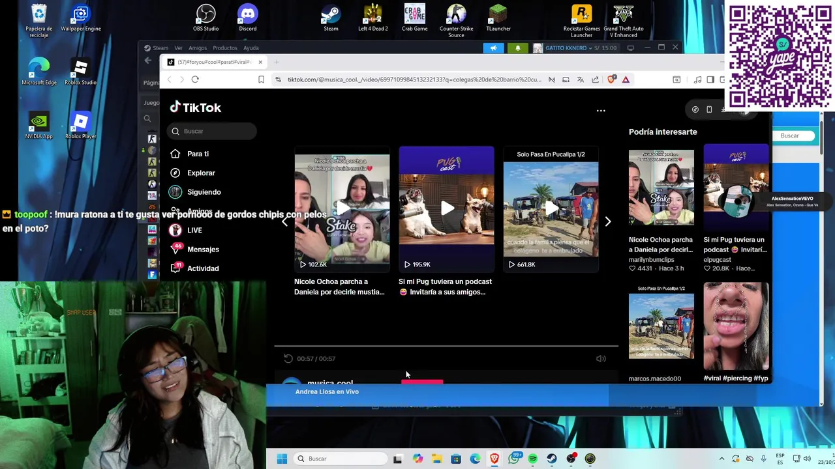Select the #foryou#cool#parati#viral browser tab
This screenshot has width=835, height=469.
coord(214,62)
